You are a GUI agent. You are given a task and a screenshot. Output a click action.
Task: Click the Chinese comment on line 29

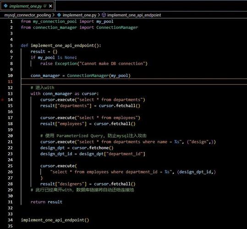tap(82, 190)
